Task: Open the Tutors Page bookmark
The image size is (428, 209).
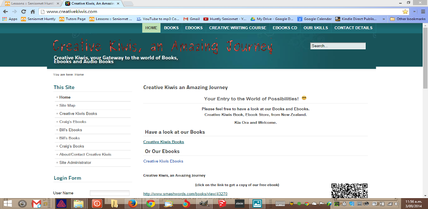Action: [x=72, y=19]
